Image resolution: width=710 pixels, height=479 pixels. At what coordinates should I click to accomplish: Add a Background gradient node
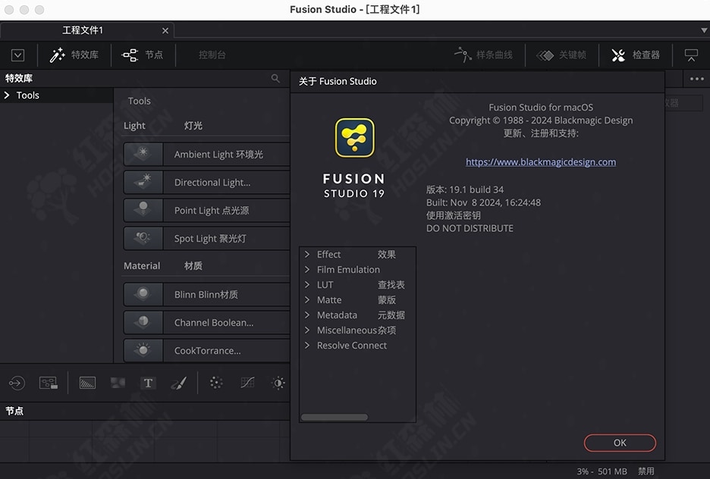pos(87,383)
